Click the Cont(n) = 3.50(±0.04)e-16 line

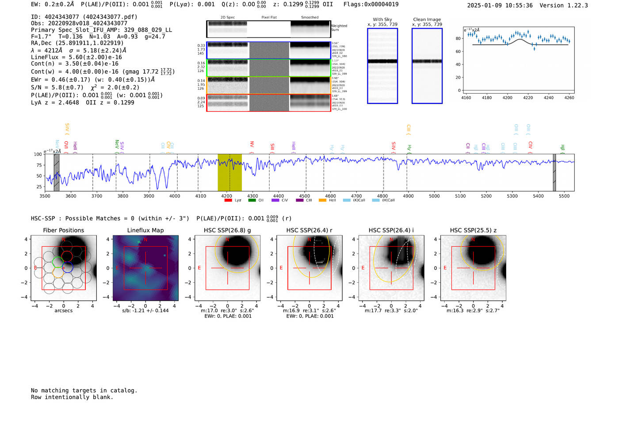click(x=75, y=64)
